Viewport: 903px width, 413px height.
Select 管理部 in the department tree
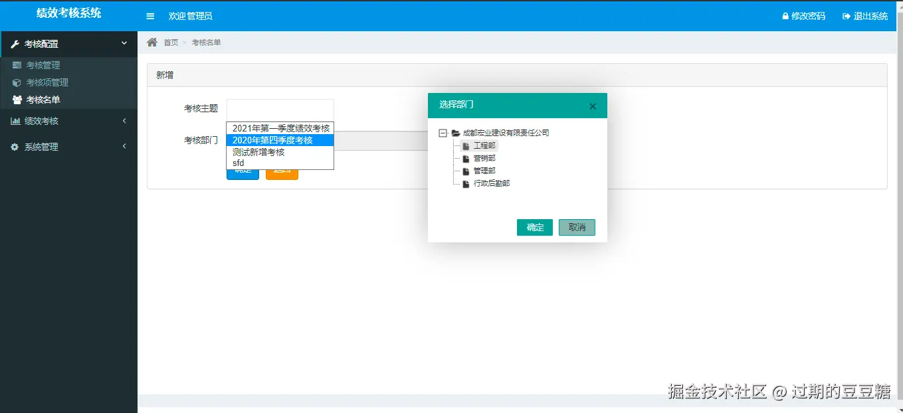484,171
